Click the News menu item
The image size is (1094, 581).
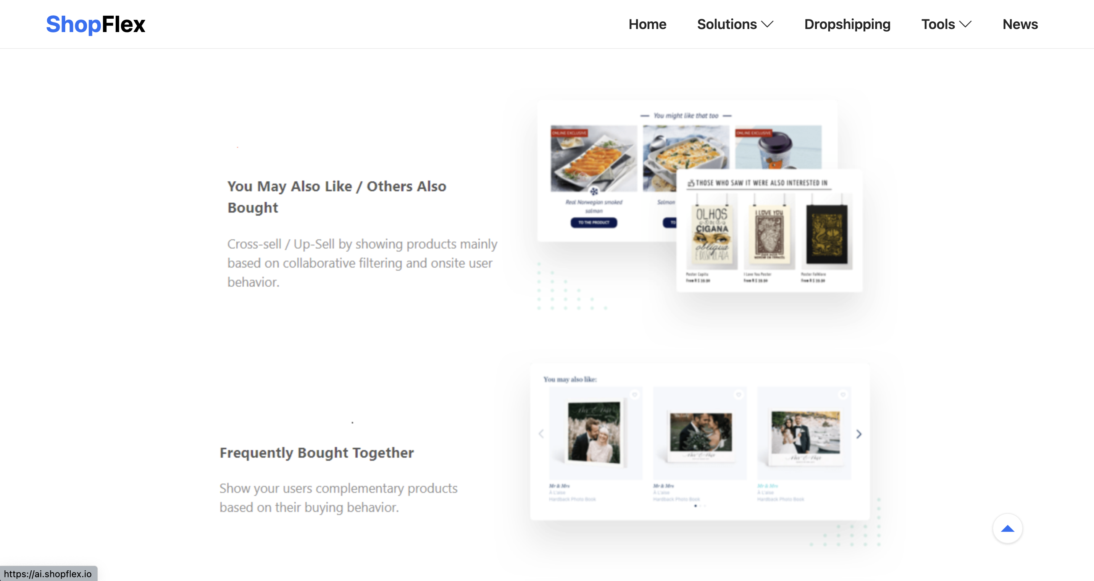coord(1020,24)
